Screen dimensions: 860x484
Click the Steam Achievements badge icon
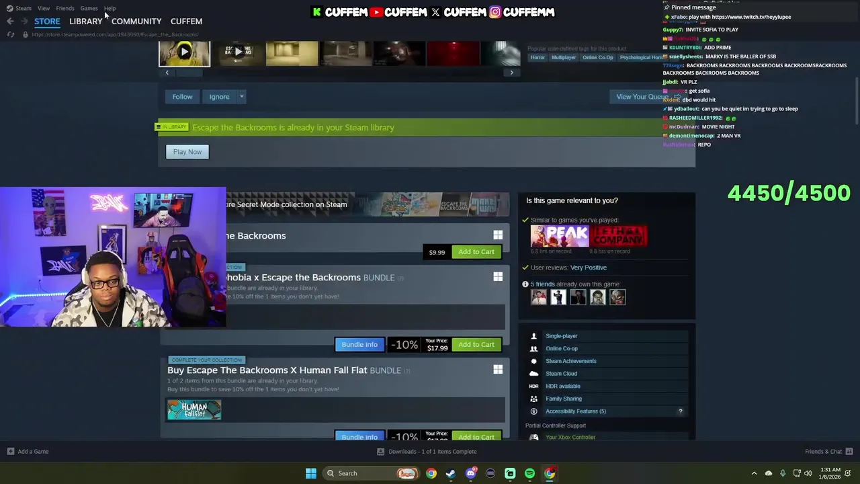534,361
